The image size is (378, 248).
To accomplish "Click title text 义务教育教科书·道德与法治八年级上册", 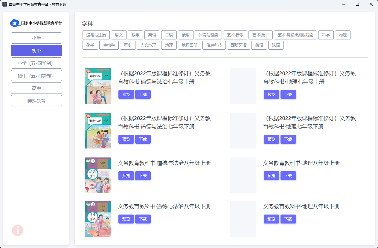I will (164, 163).
